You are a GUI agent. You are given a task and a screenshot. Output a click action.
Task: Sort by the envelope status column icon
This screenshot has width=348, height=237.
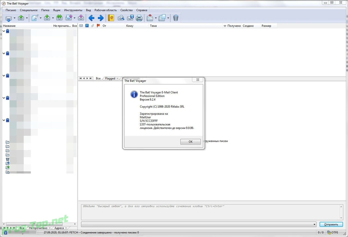pyautogui.click(x=81, y=26)
